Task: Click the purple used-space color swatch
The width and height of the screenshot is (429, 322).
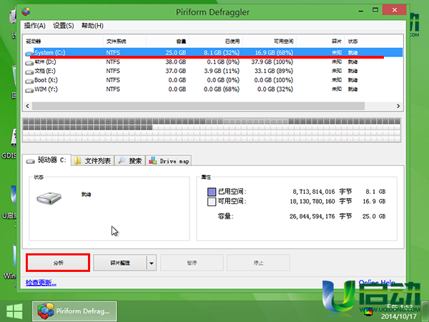Action: [212, 192]
